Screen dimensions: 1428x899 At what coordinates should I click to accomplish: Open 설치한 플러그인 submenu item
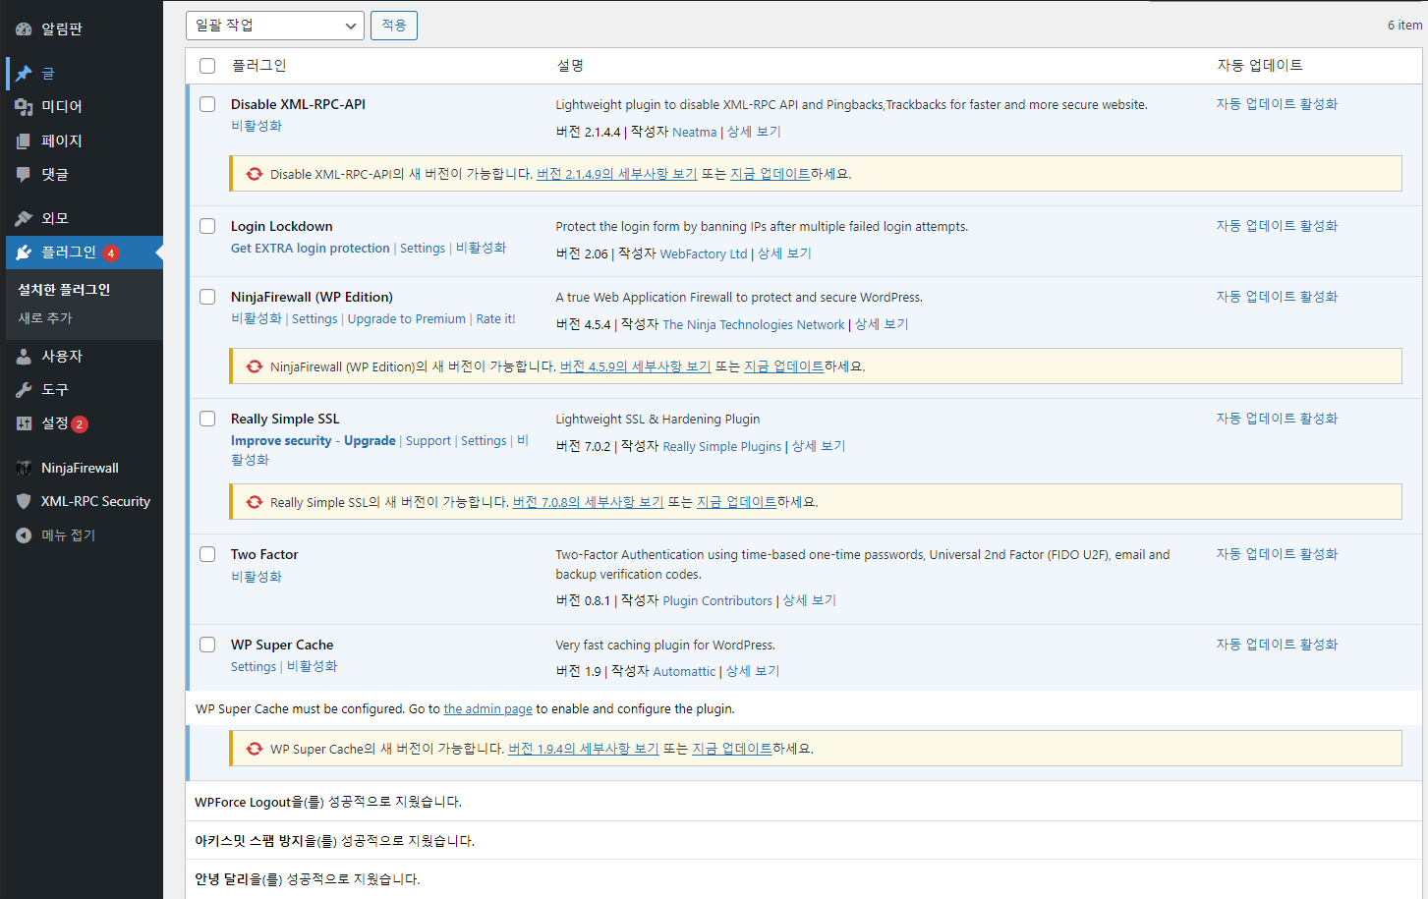(65, 290)
